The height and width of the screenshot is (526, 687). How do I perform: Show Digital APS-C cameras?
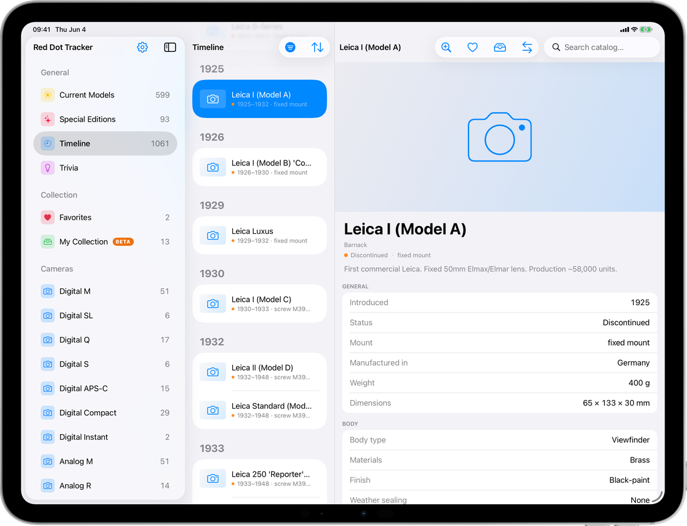pos(105,388)
